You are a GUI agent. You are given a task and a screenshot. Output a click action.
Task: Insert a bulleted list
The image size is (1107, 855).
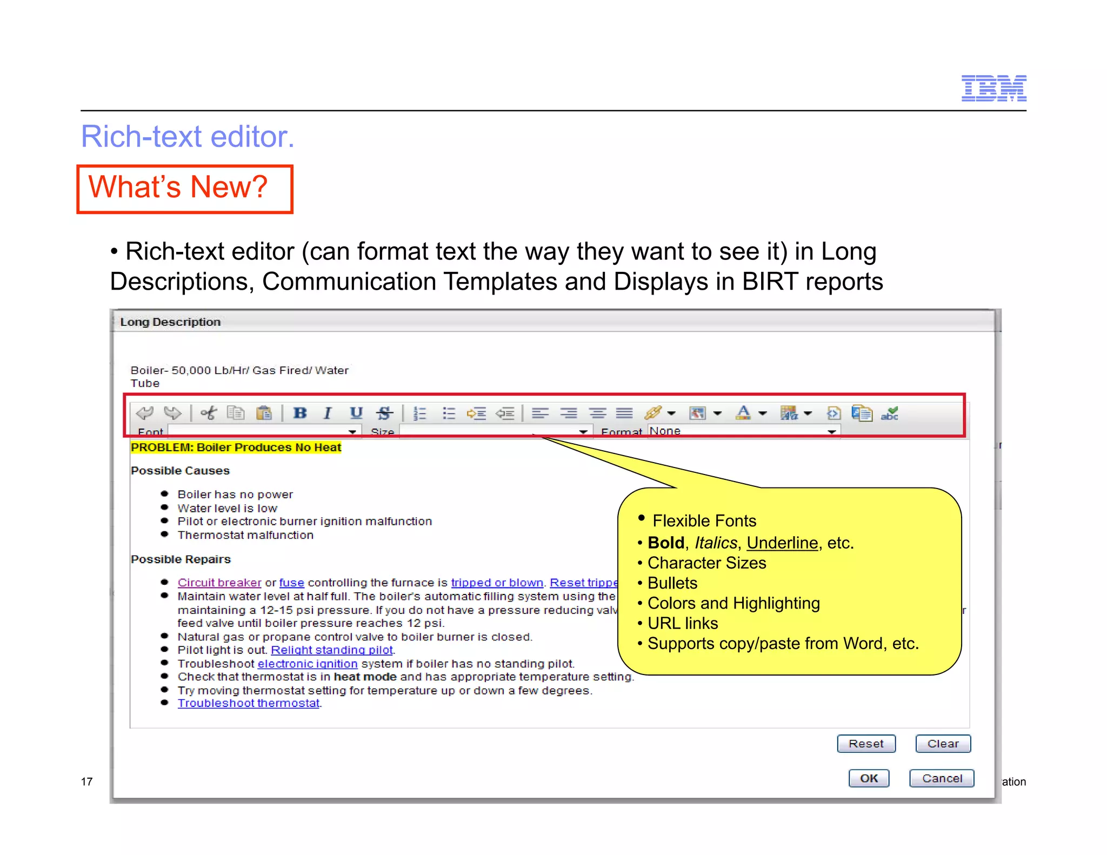tap(449, 413)
